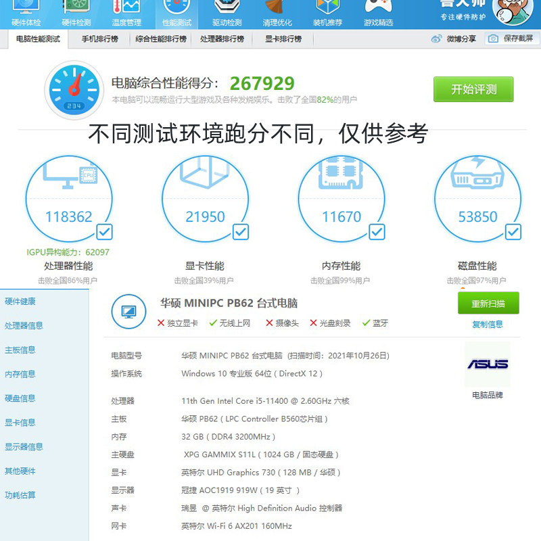Switch to the 手机排行榜 tab
Viewport: 541px width, 541px height.
pyautogui.click(x=99, y=39)
